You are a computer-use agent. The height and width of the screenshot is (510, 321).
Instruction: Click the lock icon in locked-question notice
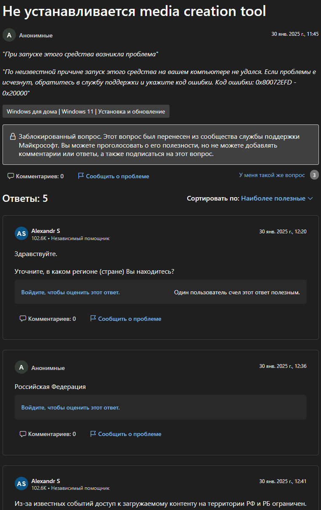[13, 137]
